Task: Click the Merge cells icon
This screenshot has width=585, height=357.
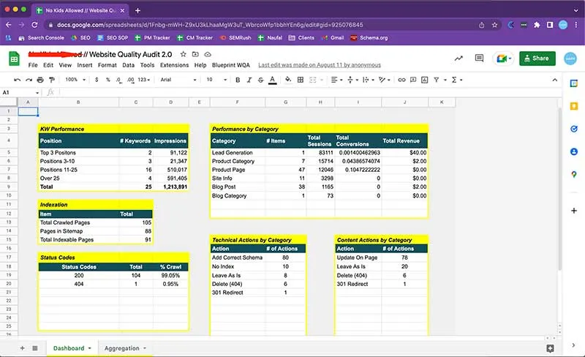Action: point(313,80)
